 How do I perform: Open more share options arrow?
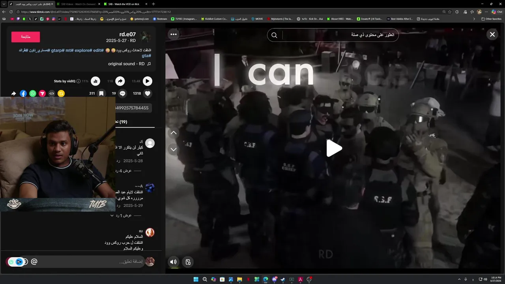[x=14, y=93]
